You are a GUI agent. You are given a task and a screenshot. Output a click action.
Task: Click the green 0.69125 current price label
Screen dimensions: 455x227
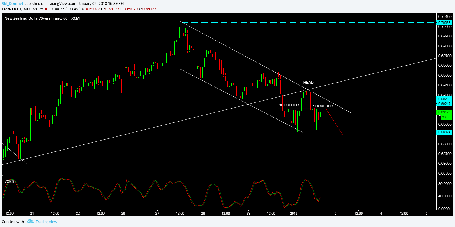444,112
